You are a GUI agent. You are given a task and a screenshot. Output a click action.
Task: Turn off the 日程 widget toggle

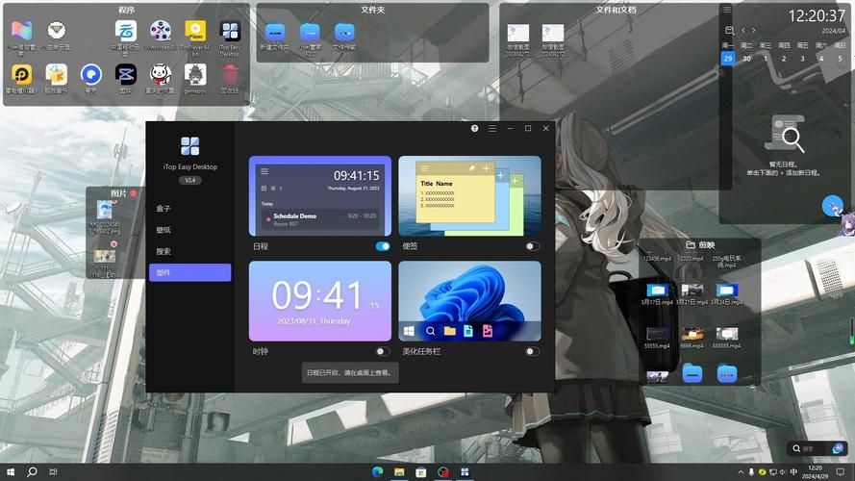pyautogui.click(x=383, y=246)
